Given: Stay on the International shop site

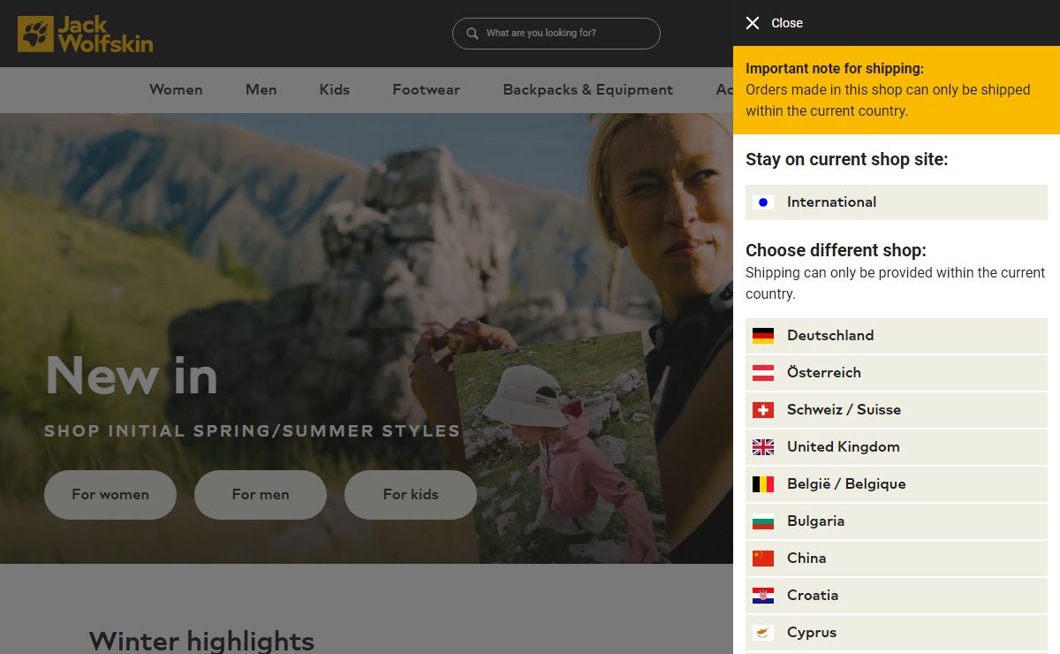Looking at the screenshot, I should click(897, 202).
